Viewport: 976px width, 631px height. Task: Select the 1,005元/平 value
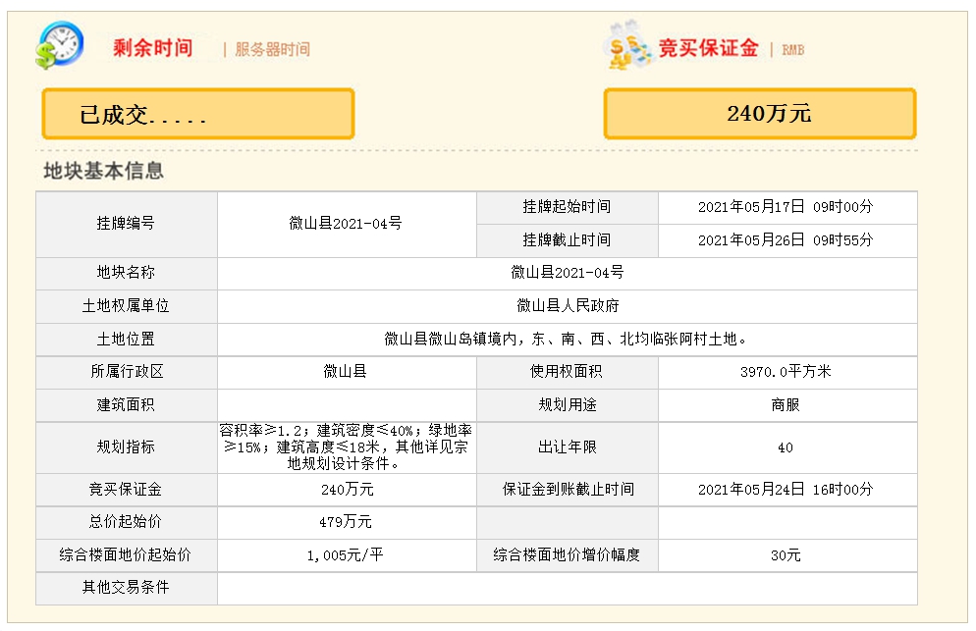pyautogui.click(x=347, y=555)
